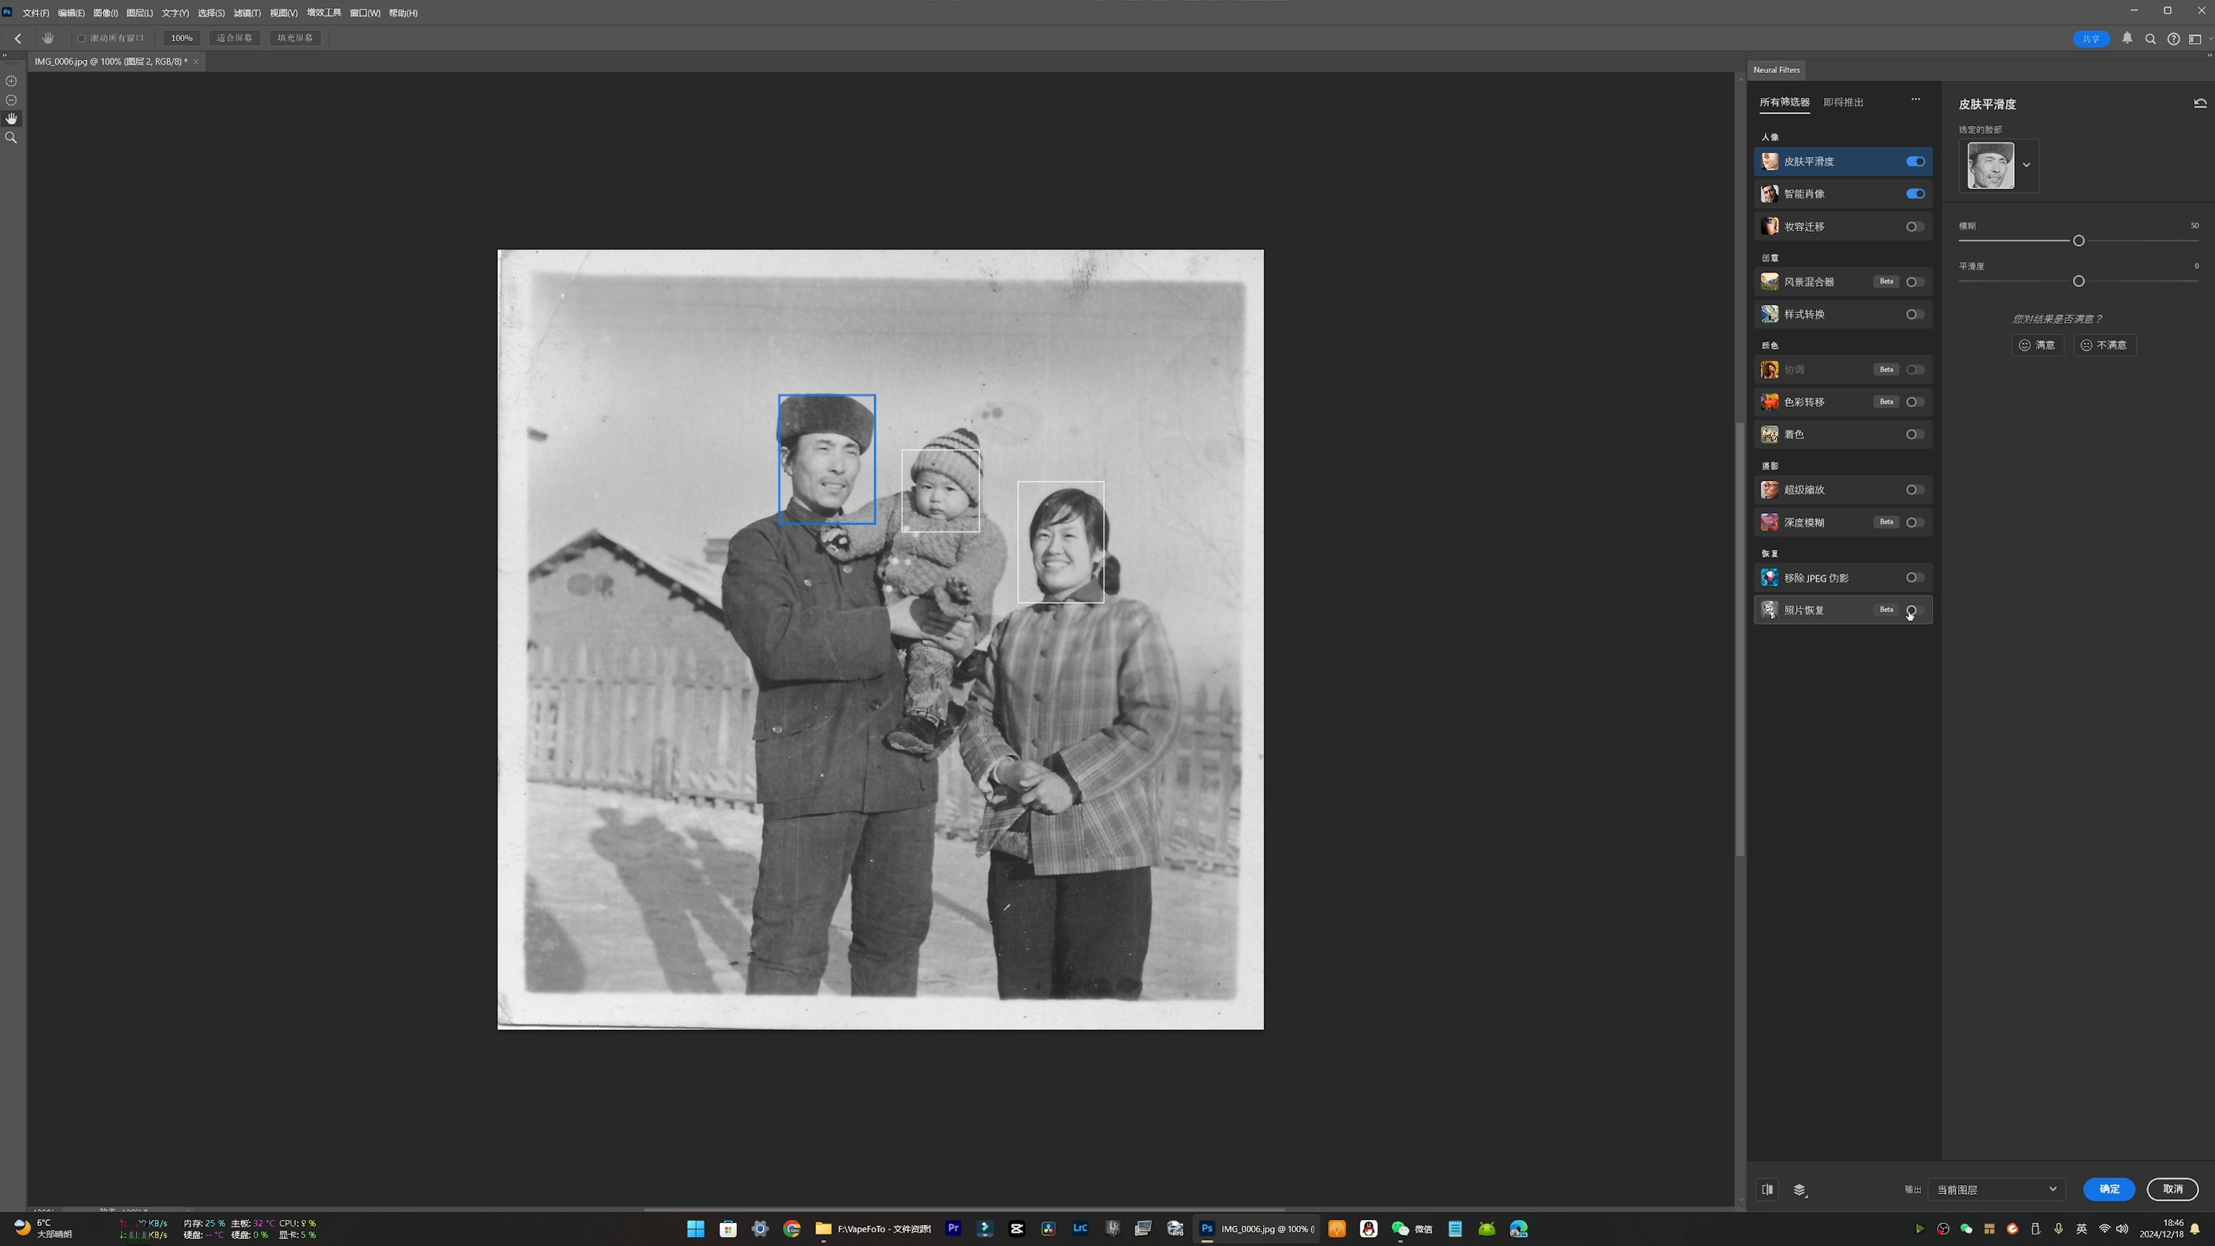Expand the selected face thumbnail dropdown

tap(2026, 165)
